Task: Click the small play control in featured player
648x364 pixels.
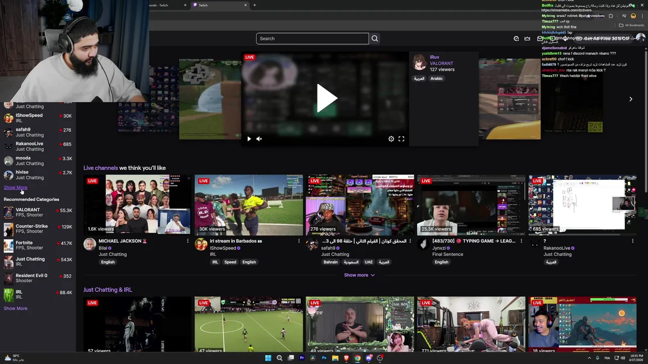Action: 249,139
